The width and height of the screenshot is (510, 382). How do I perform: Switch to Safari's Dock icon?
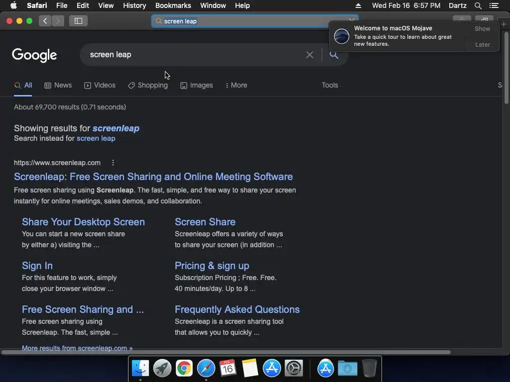(206, 369)
